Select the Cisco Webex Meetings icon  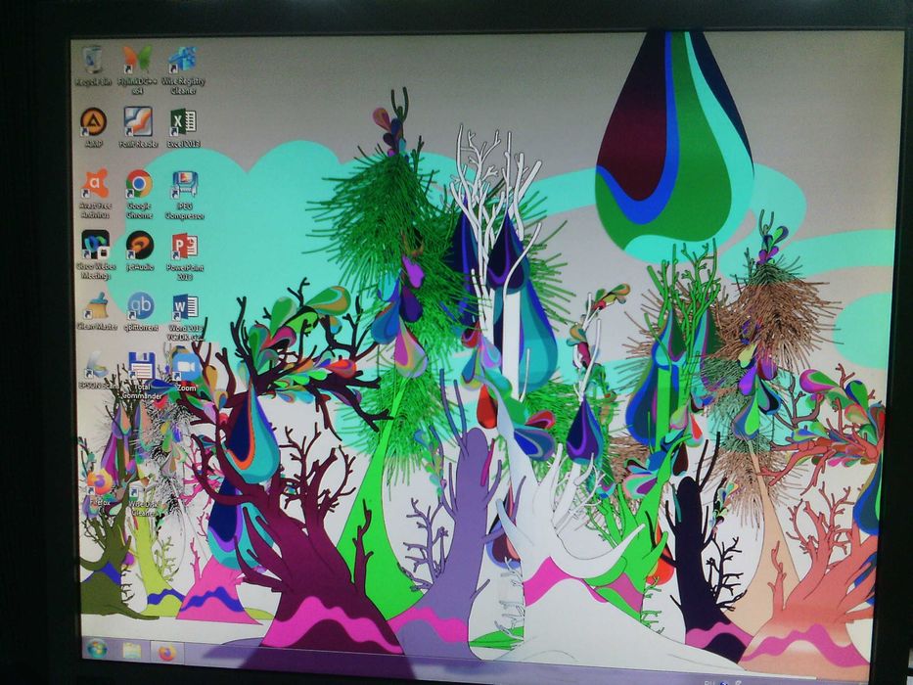96,254
